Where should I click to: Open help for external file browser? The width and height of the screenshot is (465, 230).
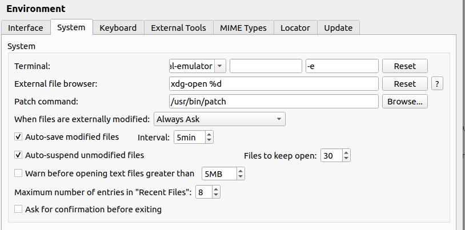438,84
